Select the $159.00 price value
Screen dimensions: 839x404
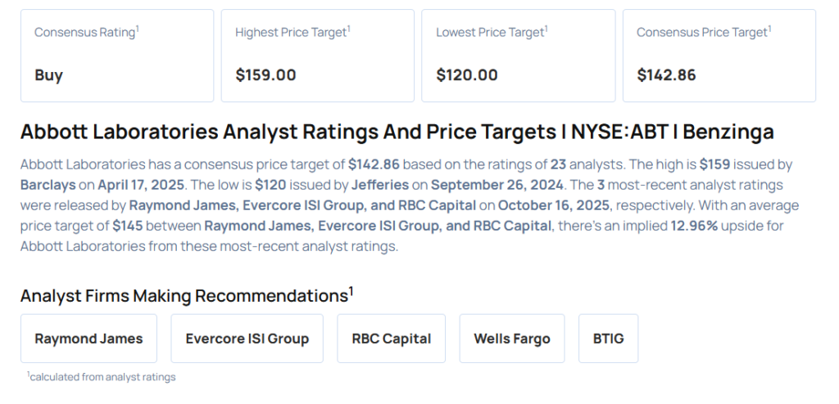(265, 75)
